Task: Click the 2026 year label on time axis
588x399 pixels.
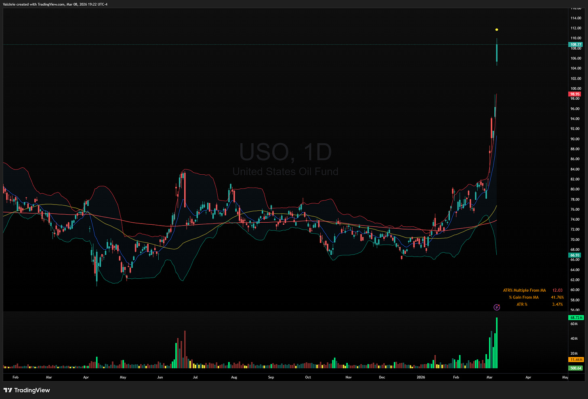Action: tap(421, 377)
